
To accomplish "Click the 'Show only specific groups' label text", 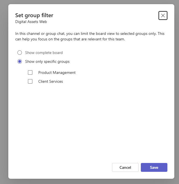I will [47, 61].
